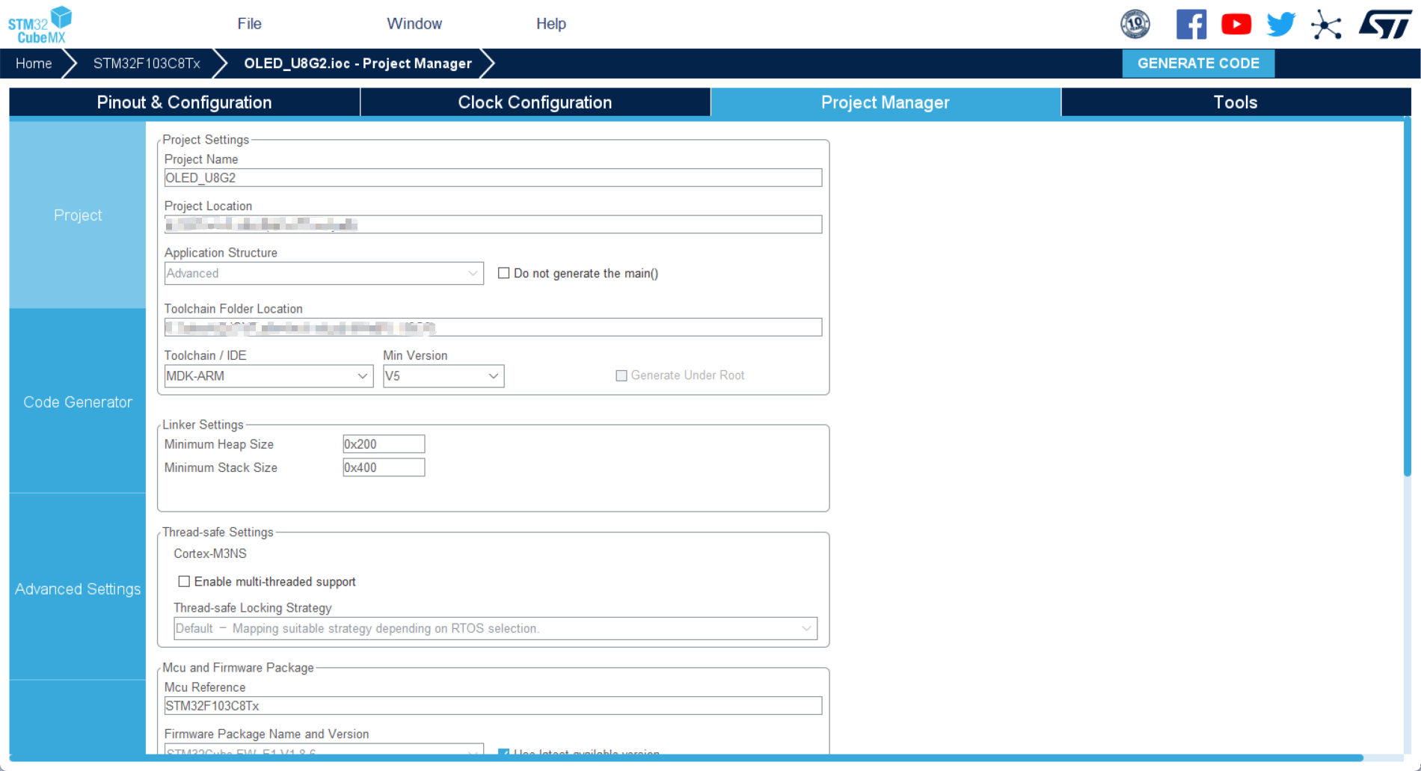1421x771 pixels.
Task: Click the Minimum Stack Size field
Action: tap(384, 467)
